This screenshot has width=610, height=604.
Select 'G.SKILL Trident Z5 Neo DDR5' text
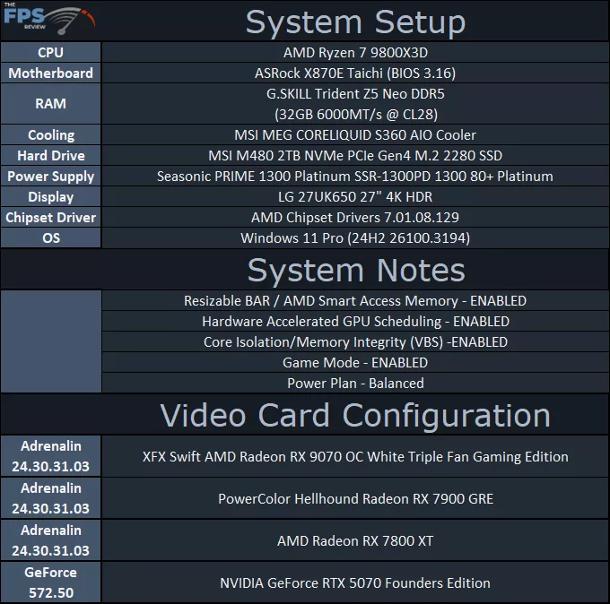[355, 94]
